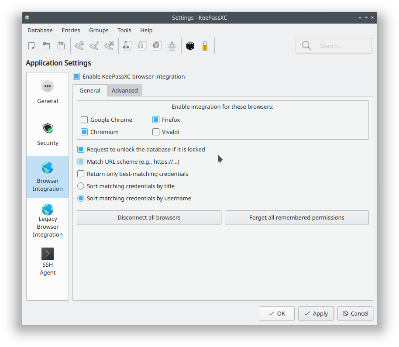Save the database with the floppy disk icon
The image size is (399, 347).
[61, 45]
